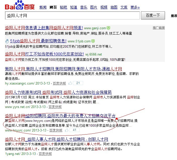
Task: Open the 赶集网益阳人才网频道 ad title
Action: pos(44,28)
